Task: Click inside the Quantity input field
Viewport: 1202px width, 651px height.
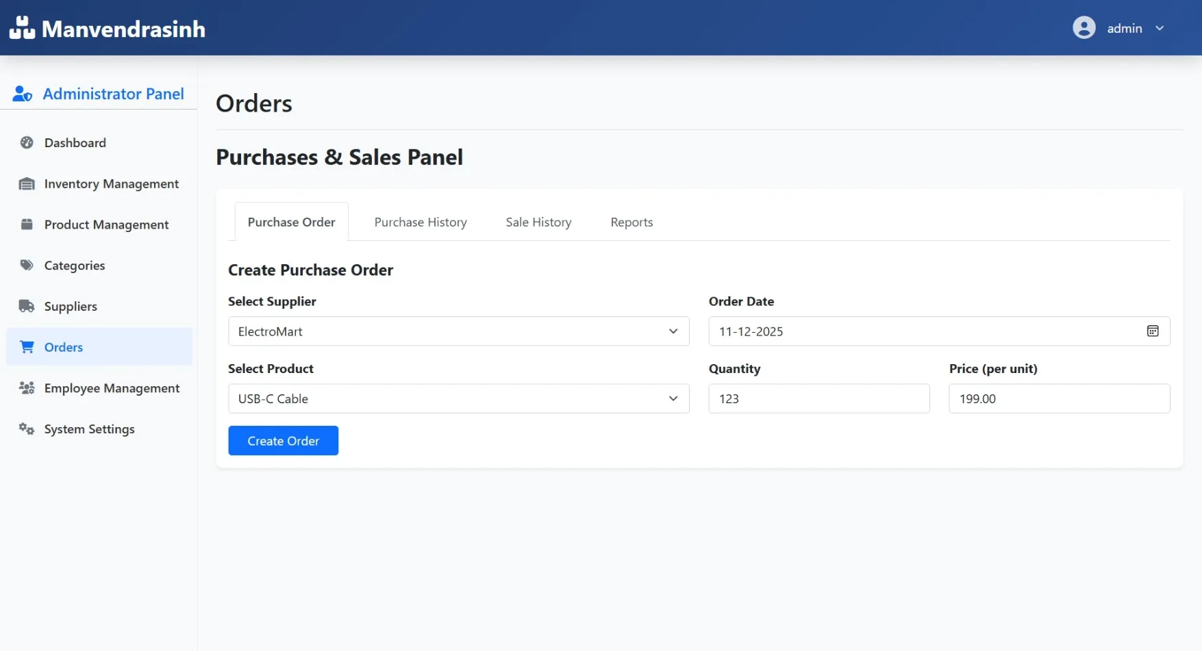Action: point(818,398)
